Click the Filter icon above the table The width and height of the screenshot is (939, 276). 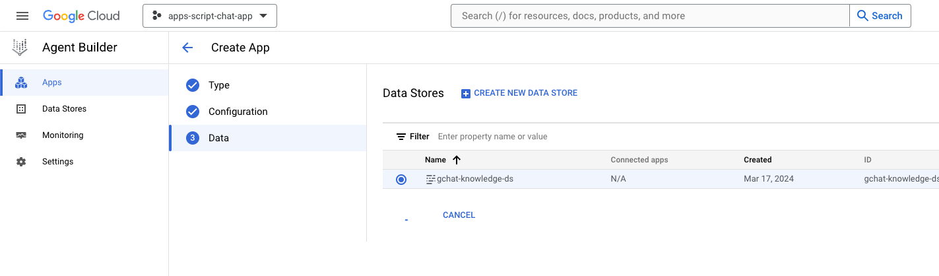click(401, 137)
